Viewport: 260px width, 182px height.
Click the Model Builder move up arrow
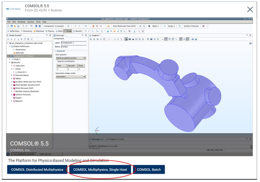(15, 39)
